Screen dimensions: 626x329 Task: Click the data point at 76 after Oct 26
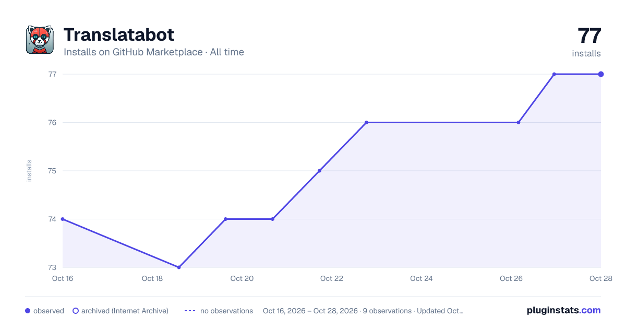coord(519,123)
